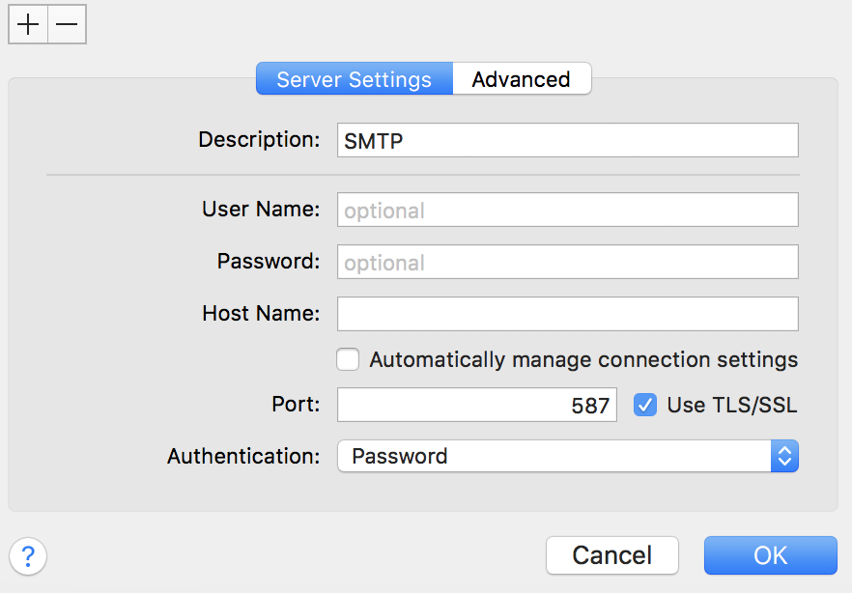Click the minus icon to remove server
The height and width of the screenshot is (593, 852).
coord(66,25)
